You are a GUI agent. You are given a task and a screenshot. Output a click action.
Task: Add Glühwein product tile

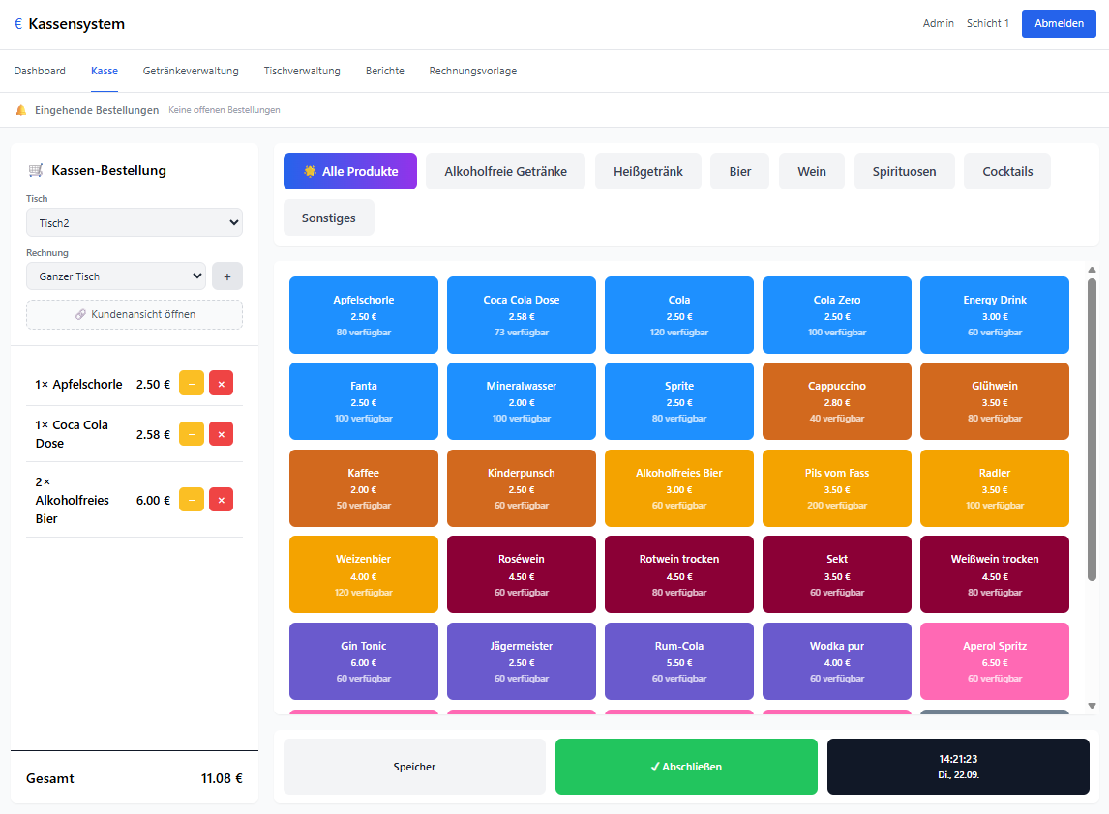[x=995, y=401]
